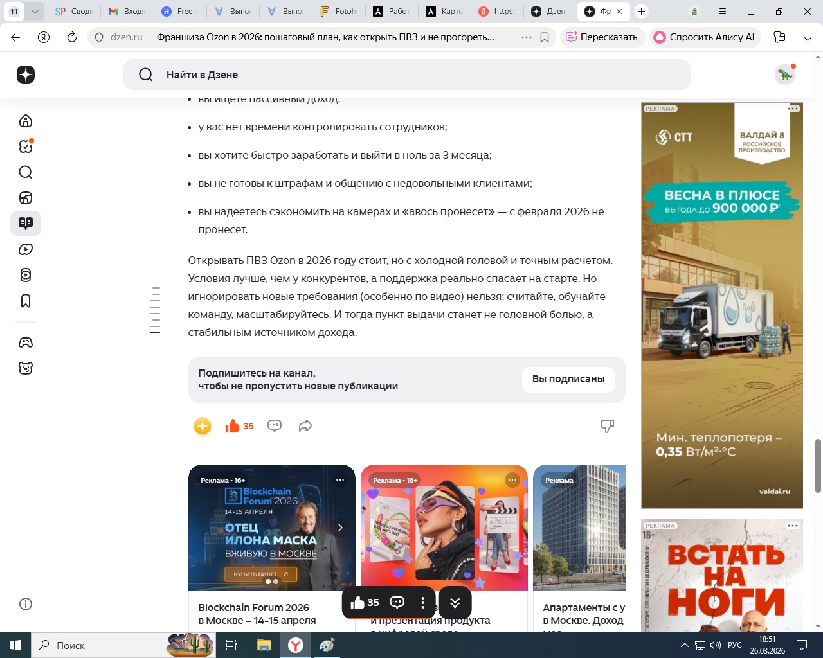
Task: Click the 'Апартаменты' building ad thumbnail
Action: [x=579, y=528]
